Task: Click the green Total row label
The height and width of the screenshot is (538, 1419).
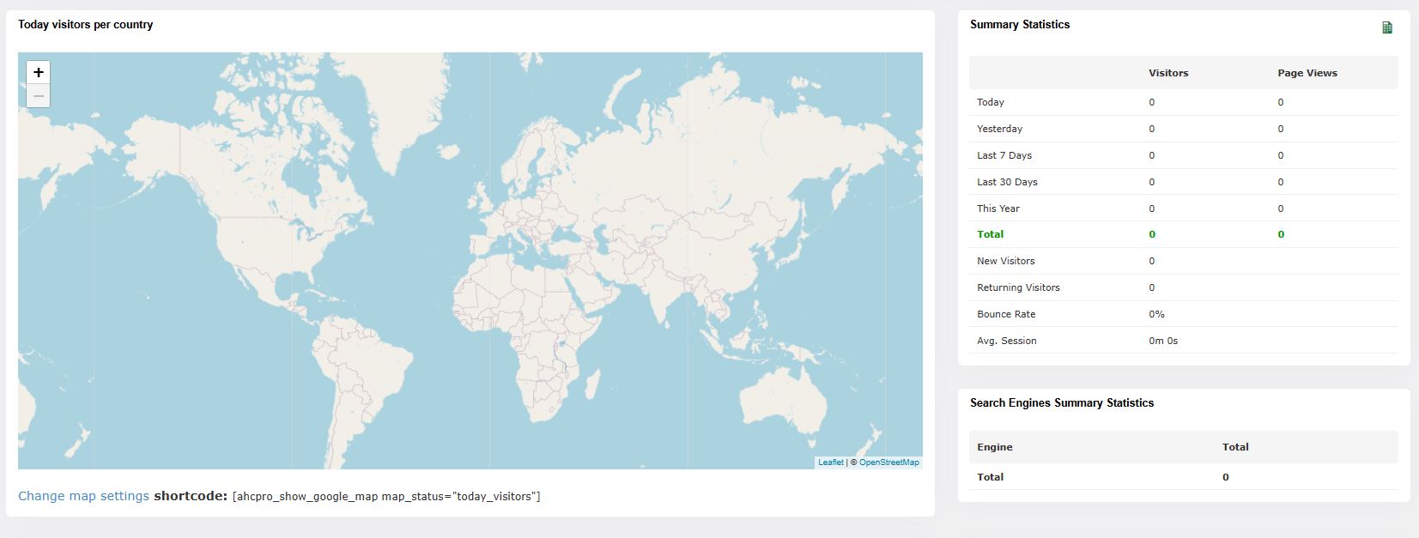Action: 990,234
